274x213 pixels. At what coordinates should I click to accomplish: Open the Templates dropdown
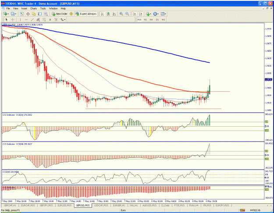163,14
